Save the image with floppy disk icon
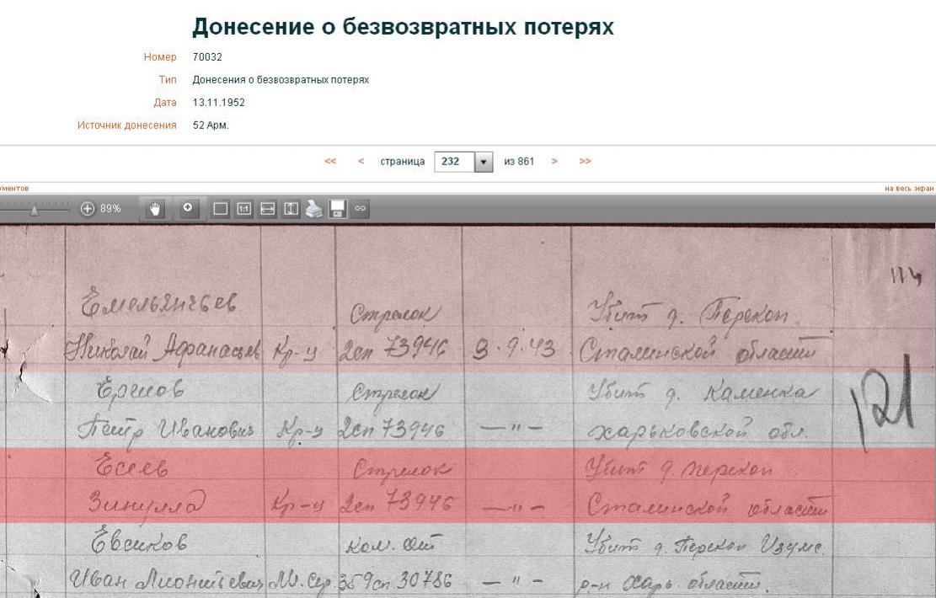936x598 pixels. tap(337, 209)
